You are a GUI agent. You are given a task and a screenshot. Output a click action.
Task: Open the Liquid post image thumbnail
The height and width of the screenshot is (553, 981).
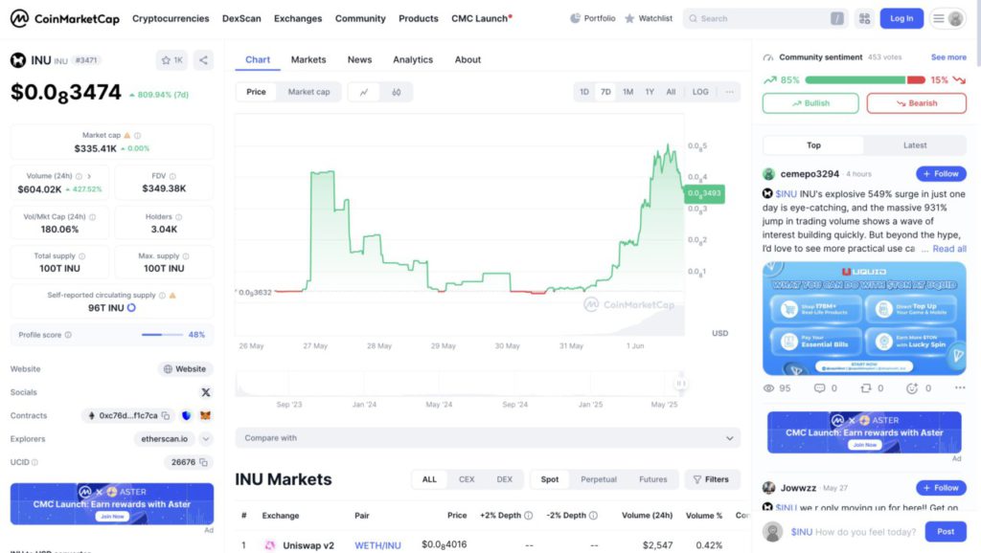(864, 319)
